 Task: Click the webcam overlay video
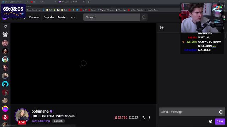coord(202,18)
